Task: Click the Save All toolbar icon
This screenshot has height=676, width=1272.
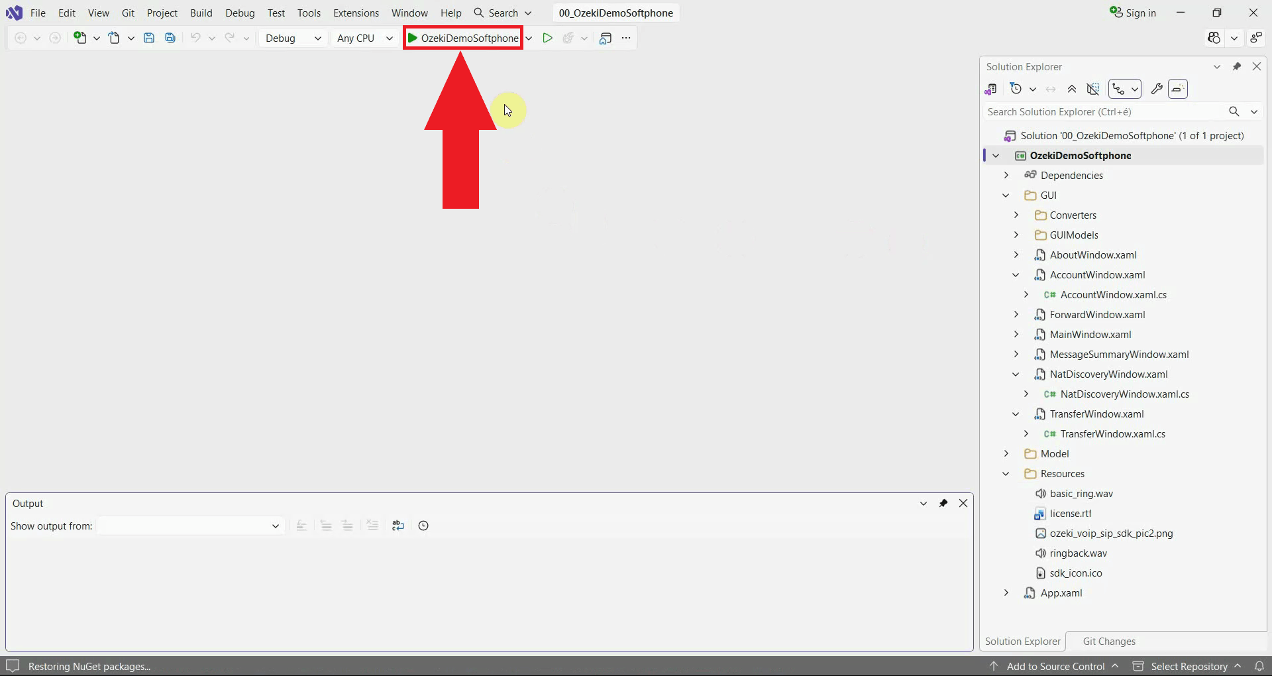Action: pyautogui.click(x=170, y=38)
